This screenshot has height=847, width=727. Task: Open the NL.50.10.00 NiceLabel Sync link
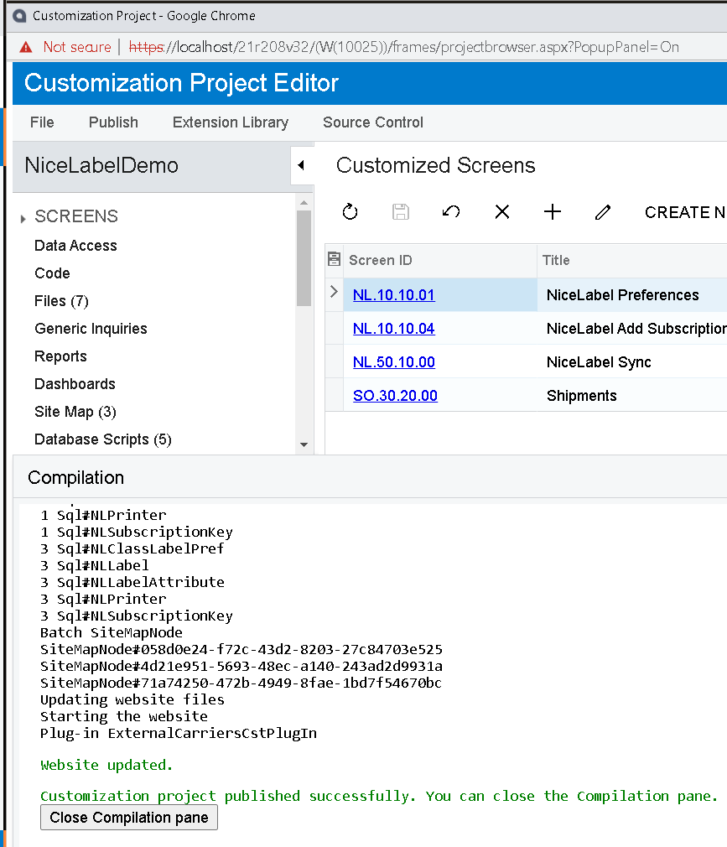click(394, 361)
